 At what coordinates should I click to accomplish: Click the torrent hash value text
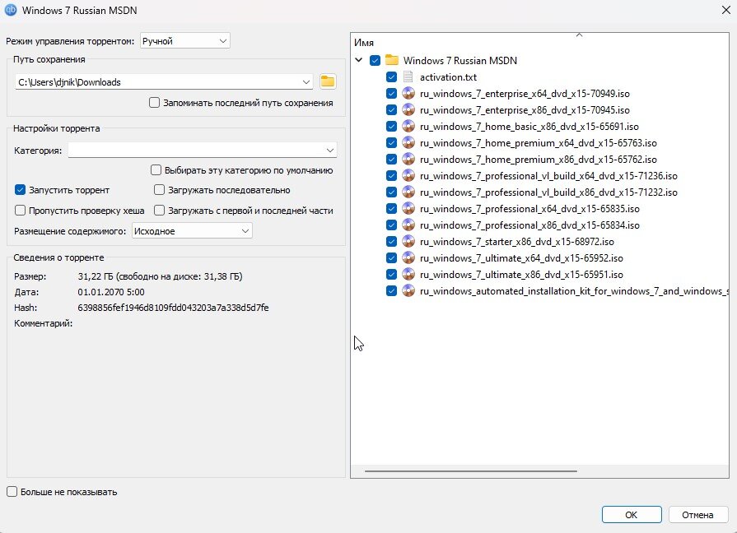point(173,308)
